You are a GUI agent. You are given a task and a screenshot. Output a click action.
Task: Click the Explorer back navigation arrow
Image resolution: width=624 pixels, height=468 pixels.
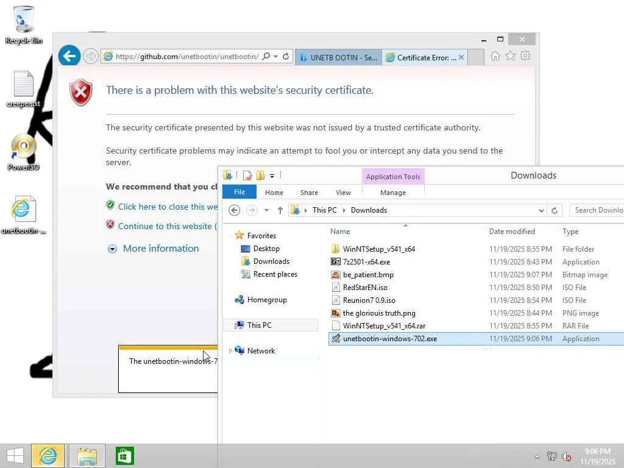[x=235, y=210]
